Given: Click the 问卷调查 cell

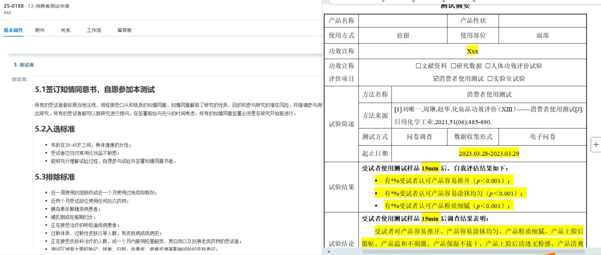Looking at the screenshot, I should [x=419, y=137].
